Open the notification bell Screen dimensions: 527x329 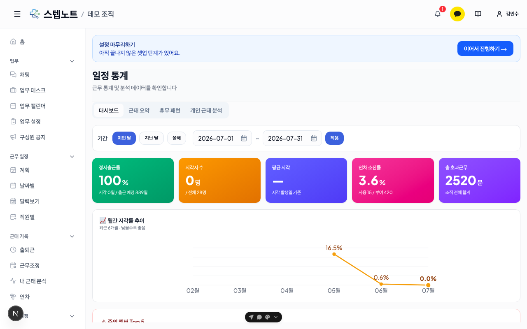coord(438,14)
